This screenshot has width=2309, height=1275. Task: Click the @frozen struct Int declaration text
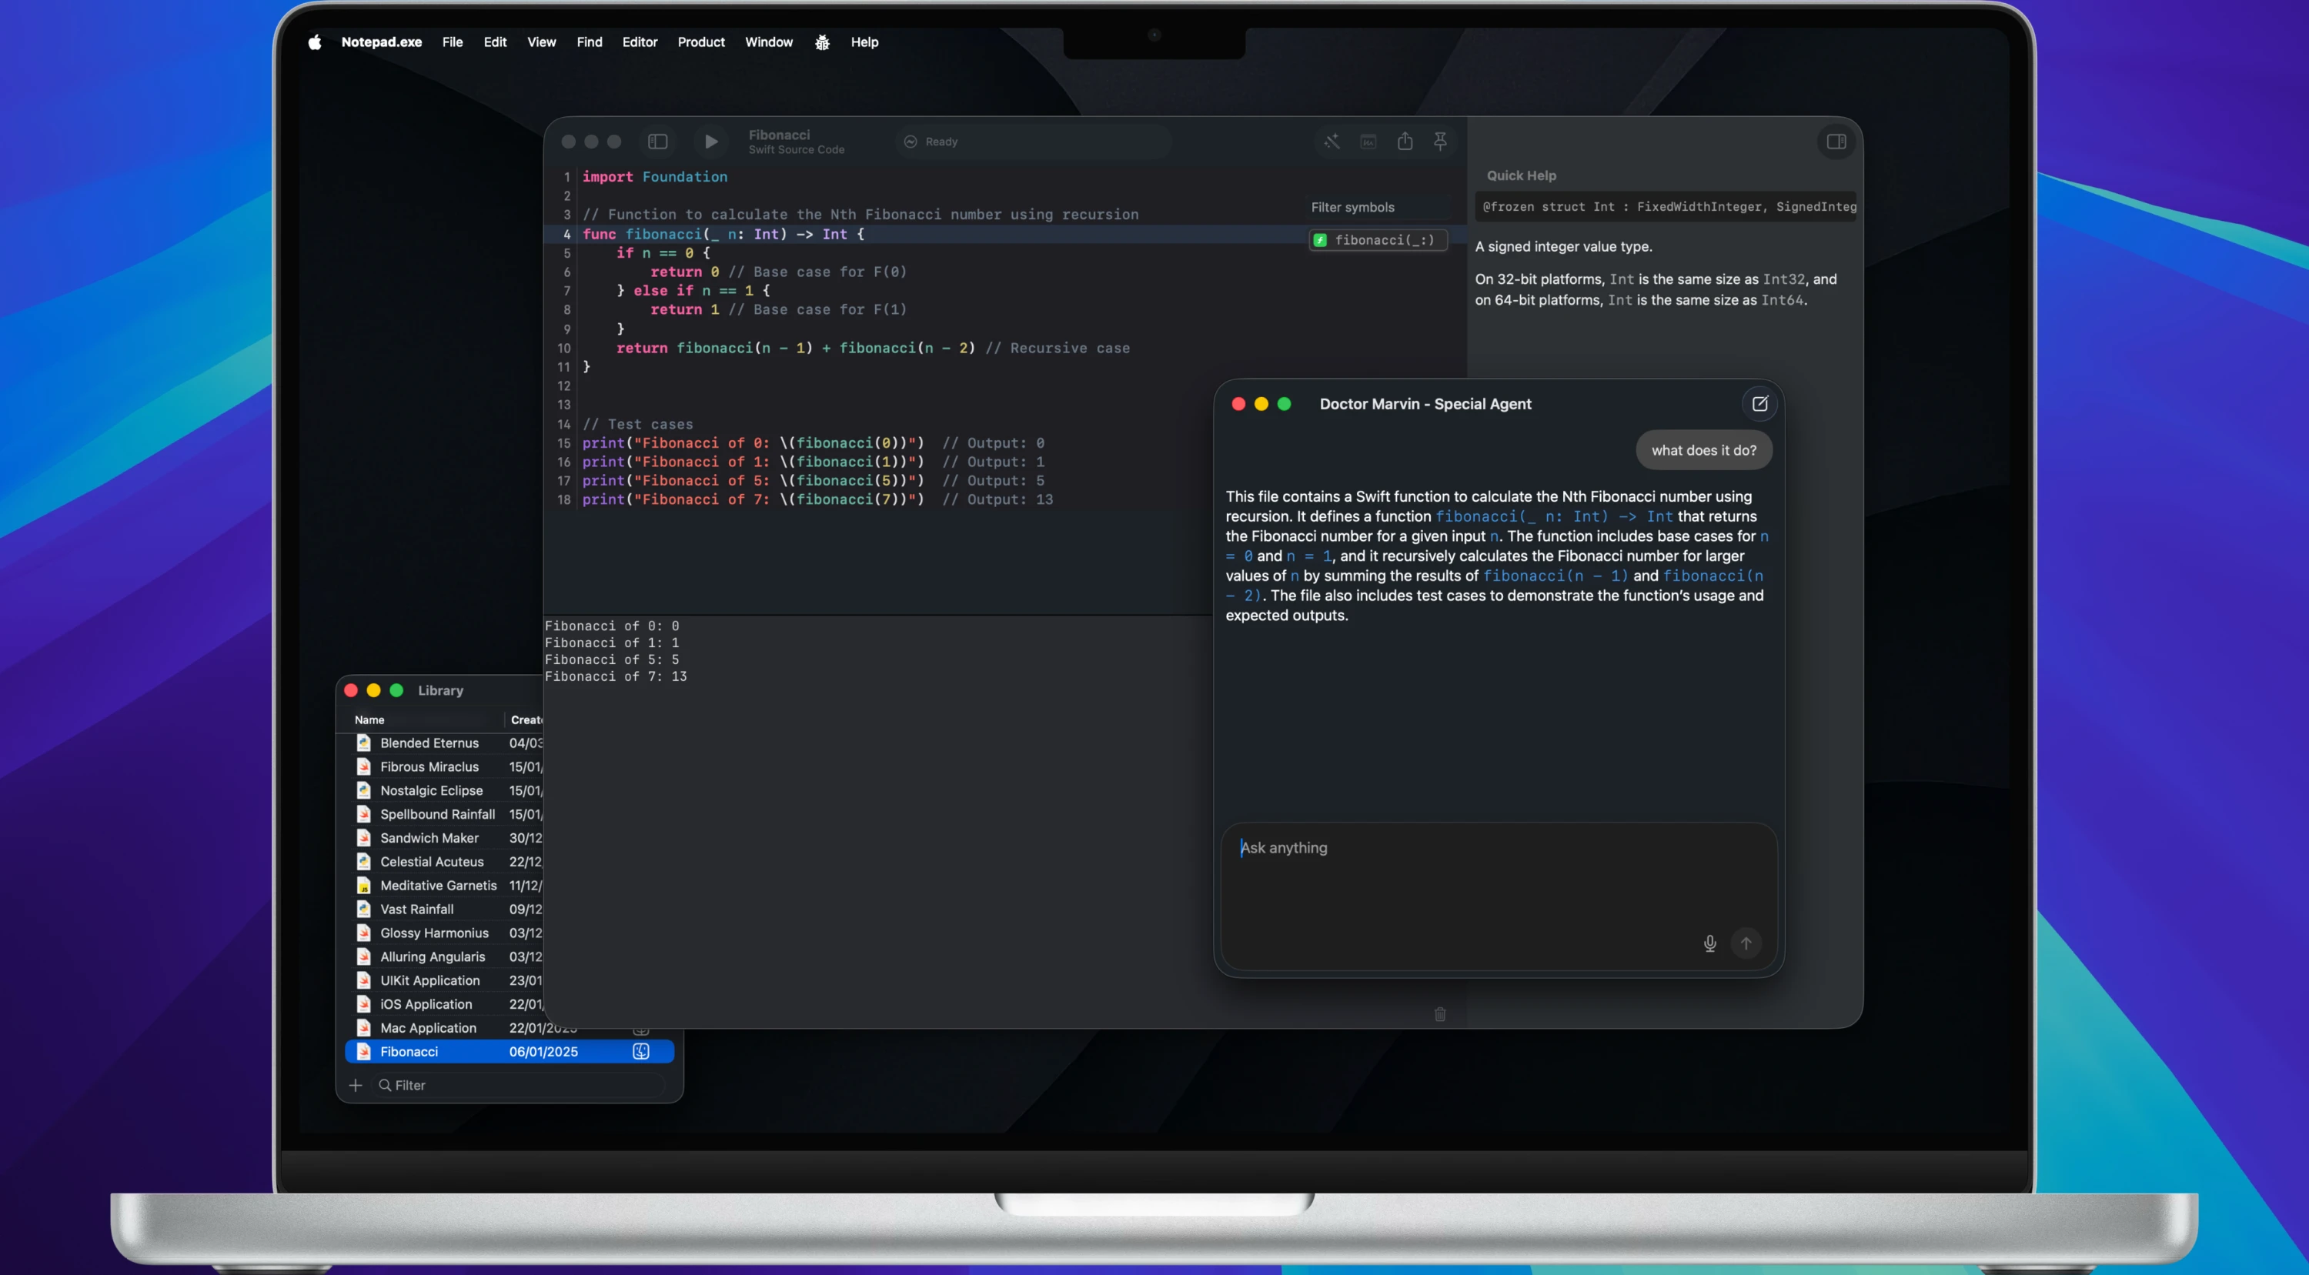tap(1668, 207)
